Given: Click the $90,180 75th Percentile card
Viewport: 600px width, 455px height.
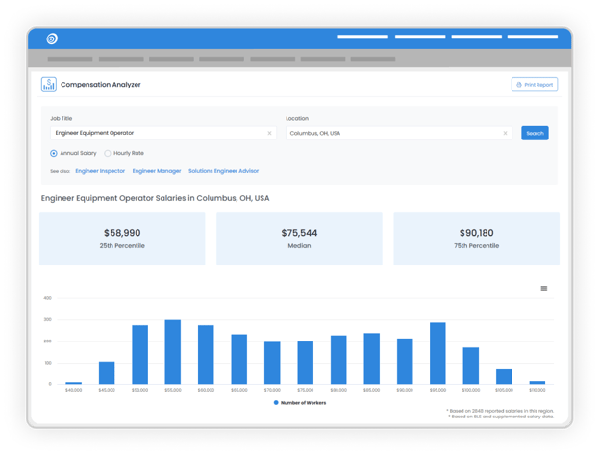Looking at the screenshot, I should pyautogui.click(x=476, y=239).
